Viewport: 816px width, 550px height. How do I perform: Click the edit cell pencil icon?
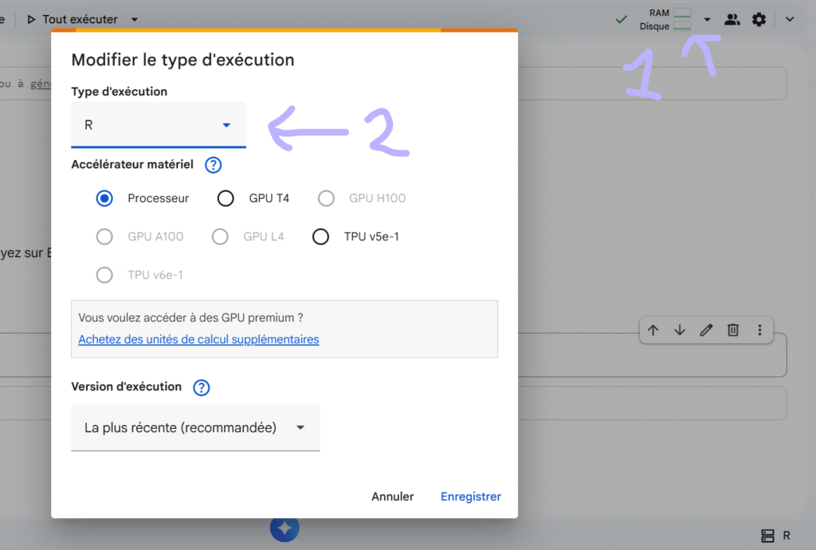click(706, 330)
